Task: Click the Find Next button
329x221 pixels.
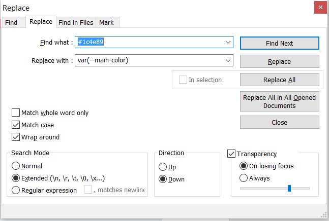Action: pos(280,43)
